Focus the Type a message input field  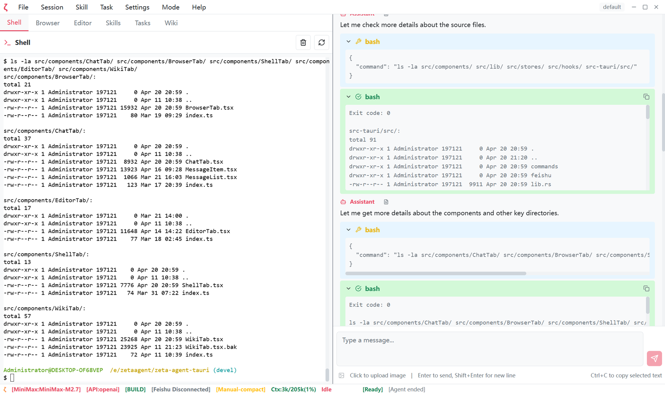coord(489,349)
